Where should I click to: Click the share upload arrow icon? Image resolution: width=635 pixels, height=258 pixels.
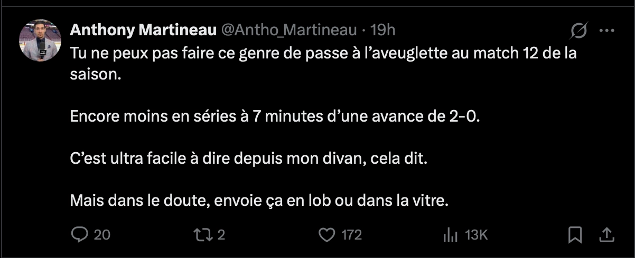click(x=607, y=234)
